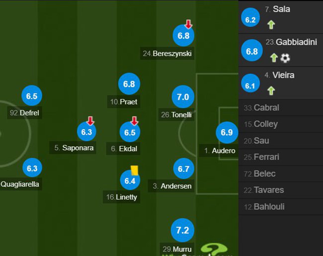Select Colley from the bench list
Screen dimensions: 323x256
(x=265, y=124)
